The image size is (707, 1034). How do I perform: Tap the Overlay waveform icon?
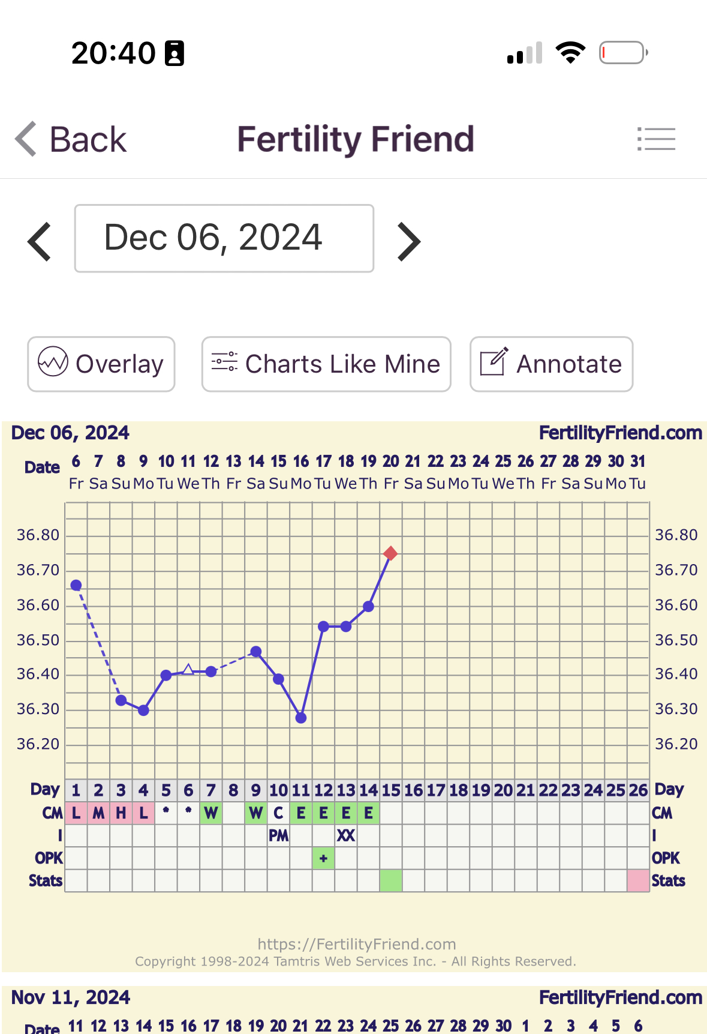pyautogui.click(x=53, y=362)
